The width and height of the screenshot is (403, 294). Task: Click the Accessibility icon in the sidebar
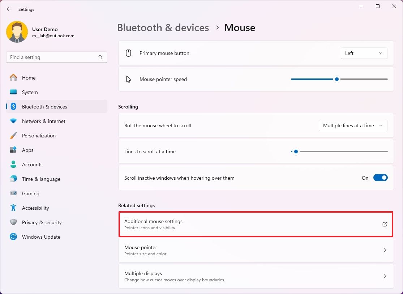click(13, 208)
